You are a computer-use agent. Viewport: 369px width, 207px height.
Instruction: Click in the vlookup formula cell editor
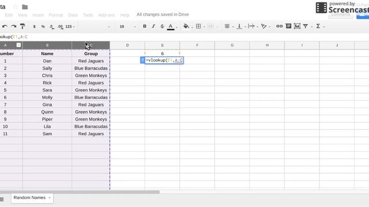point(164,60)
